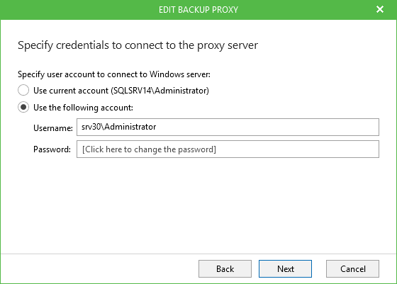Go to previous step with Back
The image size is (397, 284).
[225, 268]
